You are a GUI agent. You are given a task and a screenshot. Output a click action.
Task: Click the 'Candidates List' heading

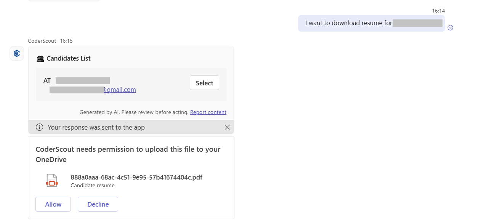click(69, 58)
